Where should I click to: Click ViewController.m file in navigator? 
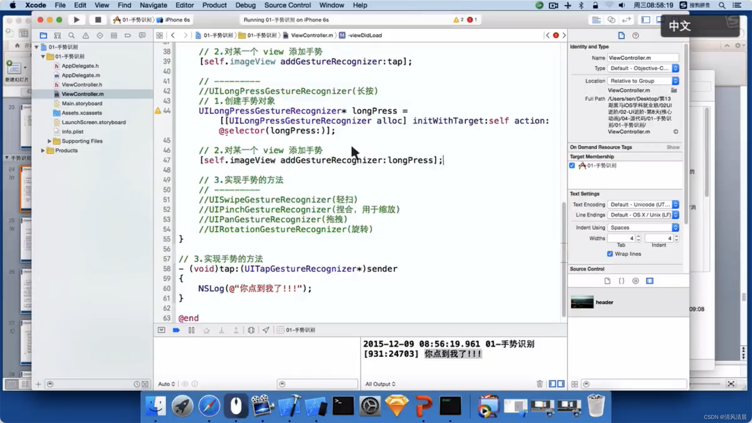coord(83,93)
